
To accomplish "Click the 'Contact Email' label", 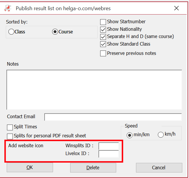I will click(x=21, y=116).
